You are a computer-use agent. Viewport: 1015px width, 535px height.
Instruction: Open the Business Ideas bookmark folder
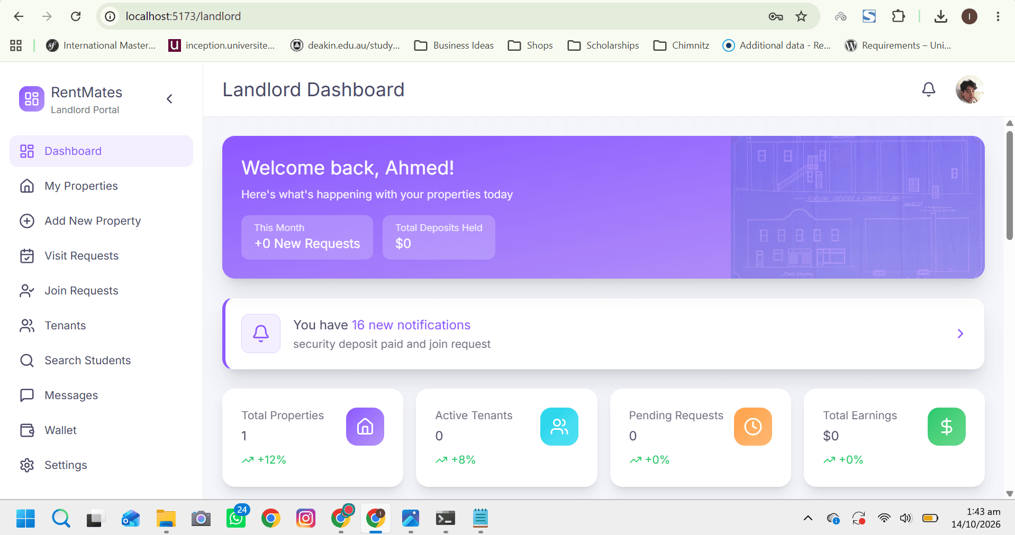click(x=454, y=45)
